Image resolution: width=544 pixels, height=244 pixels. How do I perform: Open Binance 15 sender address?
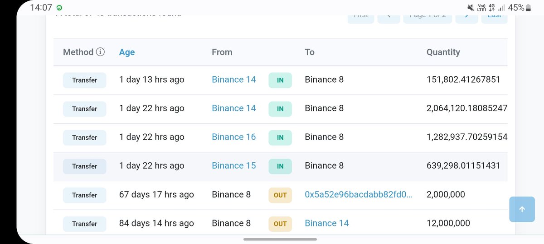point(234,166)
